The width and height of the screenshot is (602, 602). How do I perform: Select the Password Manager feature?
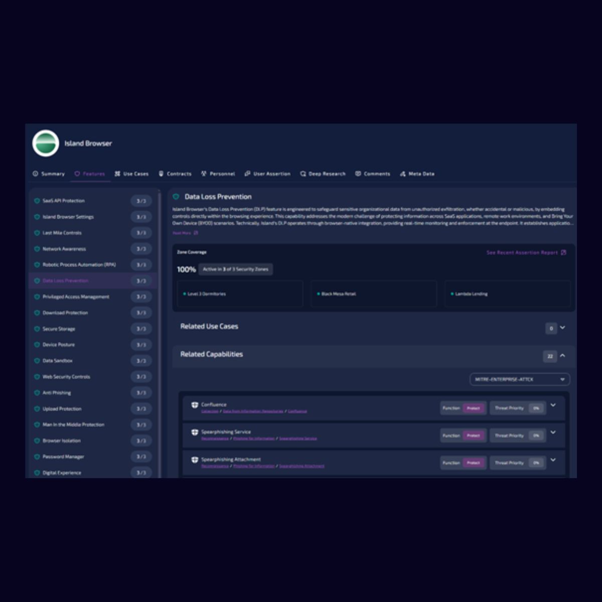(x=93, y=457)
